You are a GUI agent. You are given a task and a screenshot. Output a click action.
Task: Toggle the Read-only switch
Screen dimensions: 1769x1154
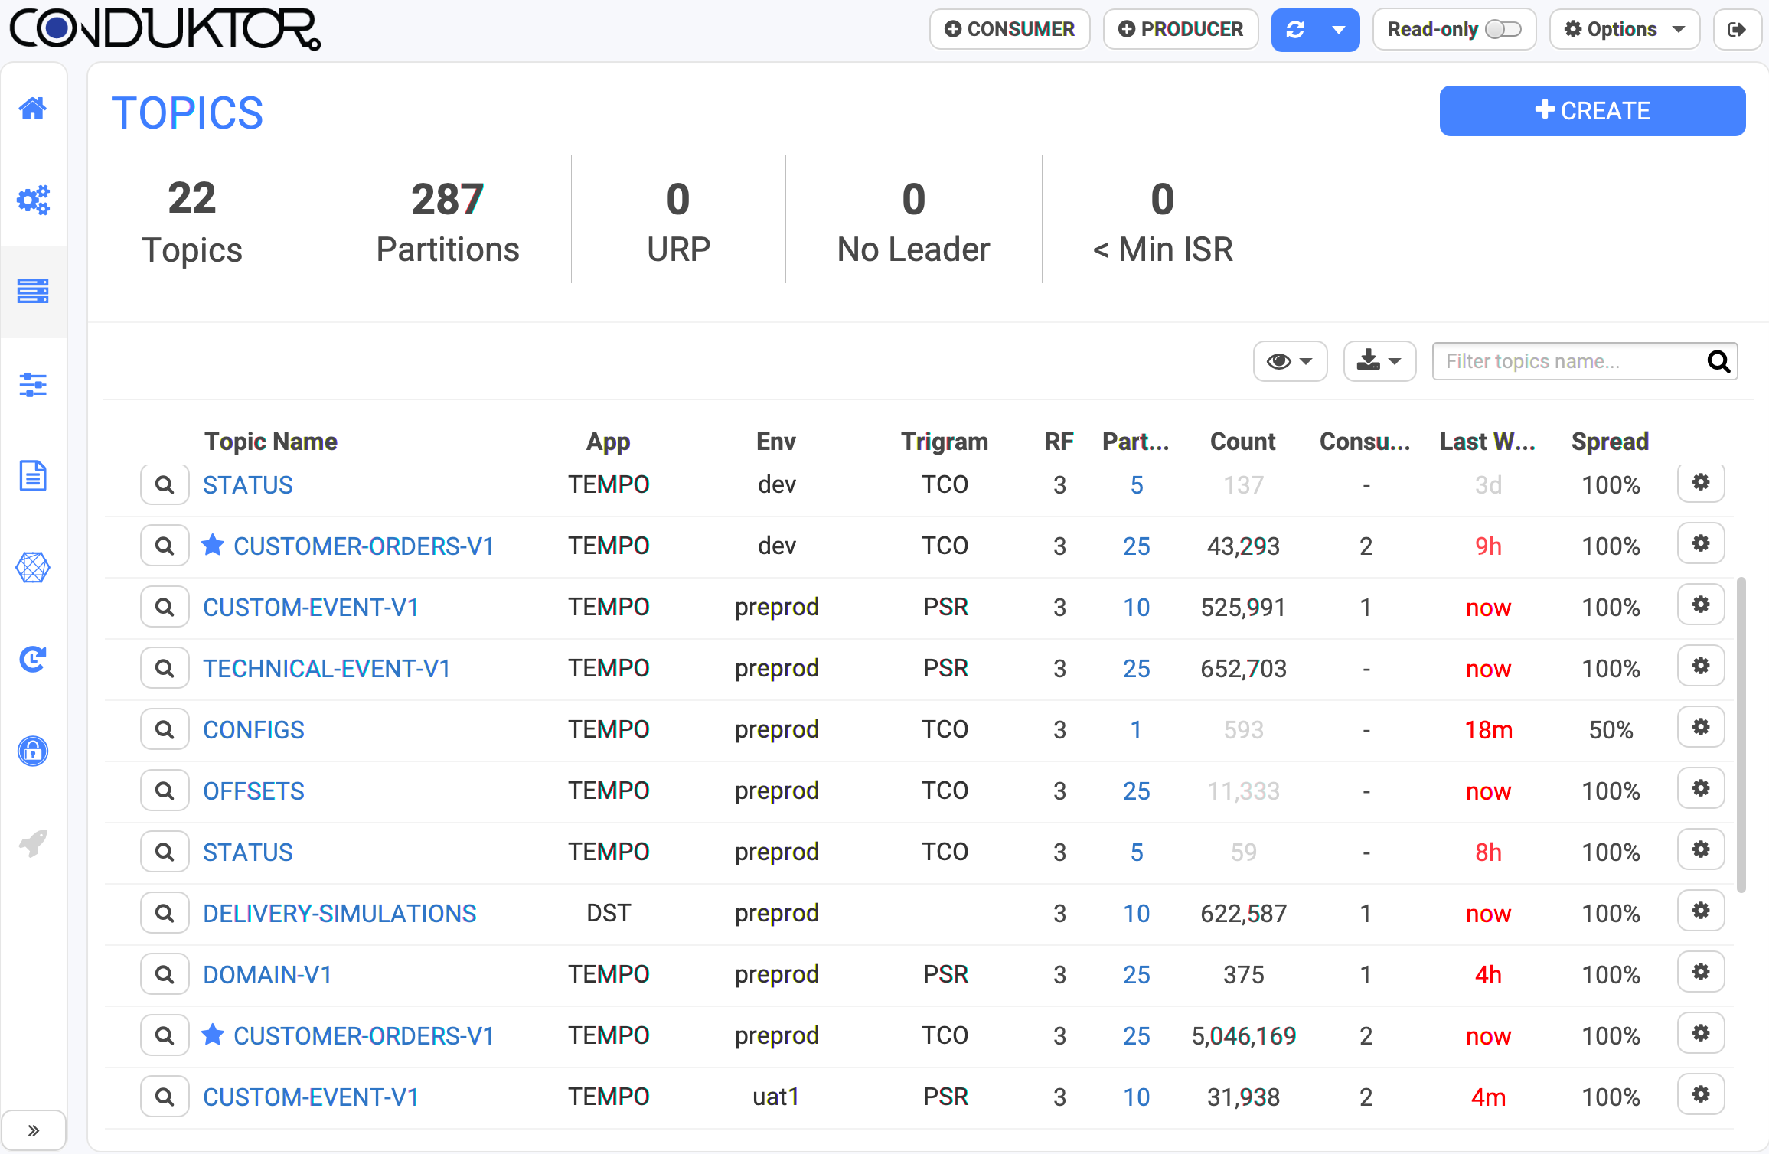pyautogui.click(x=1502, y=30)
